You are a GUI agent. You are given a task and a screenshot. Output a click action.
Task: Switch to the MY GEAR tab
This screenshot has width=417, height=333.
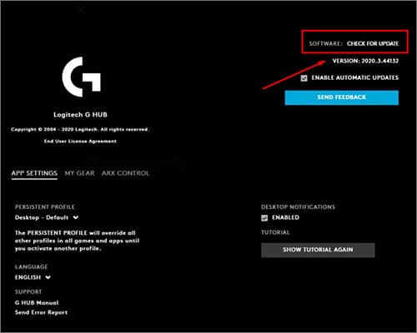[79, 173]
